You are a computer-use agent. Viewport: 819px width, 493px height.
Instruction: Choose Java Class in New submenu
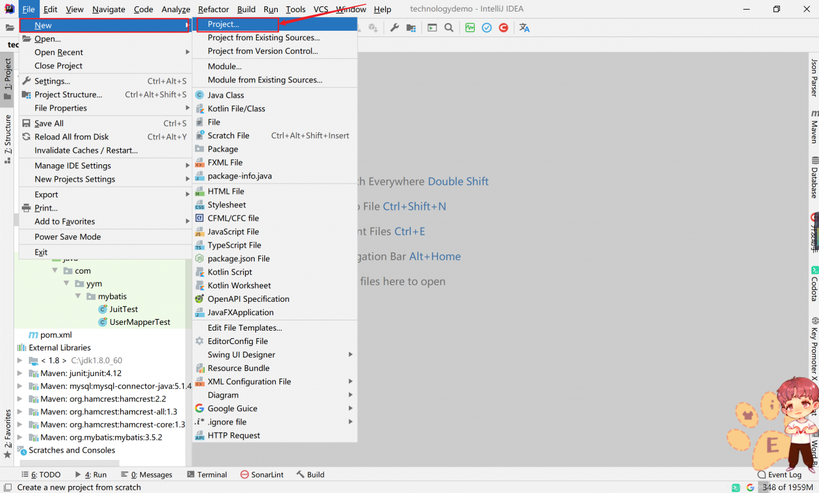coord(275,95)
